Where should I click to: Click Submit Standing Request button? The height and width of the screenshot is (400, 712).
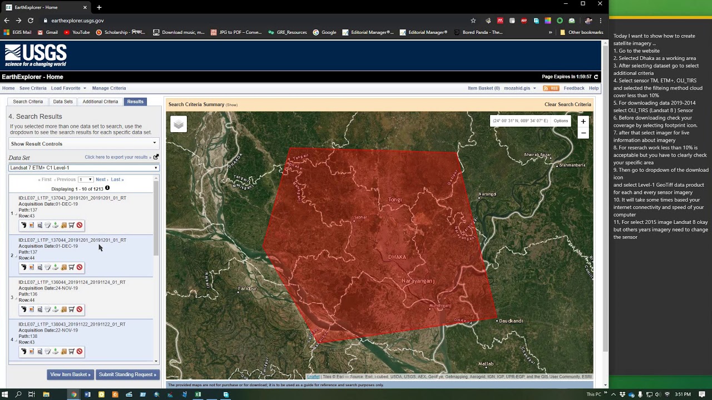point(127,374)
